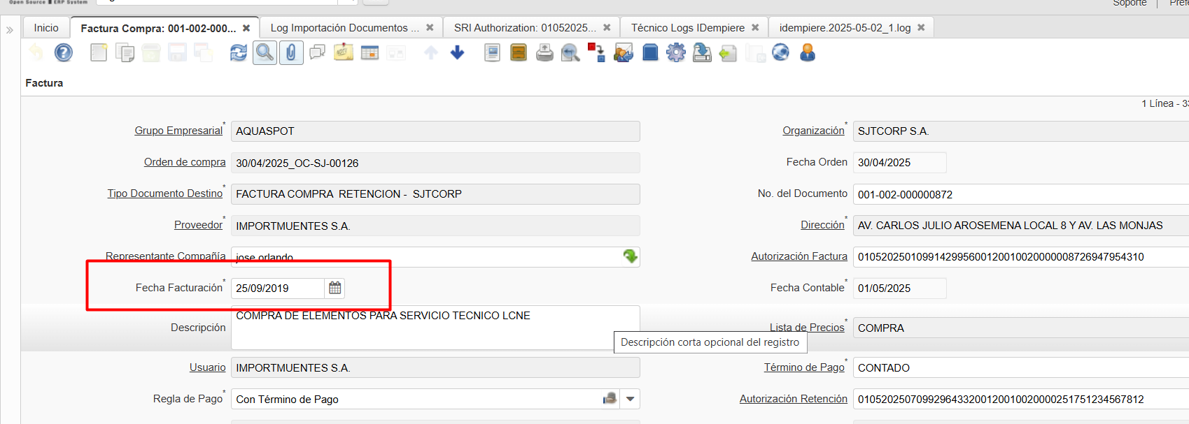Switch to the Inicio tab
Screen dimensions: 1189x424
(x=46, y=28)
